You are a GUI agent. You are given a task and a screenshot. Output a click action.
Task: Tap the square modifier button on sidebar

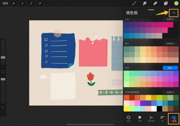tap(3, 72)
